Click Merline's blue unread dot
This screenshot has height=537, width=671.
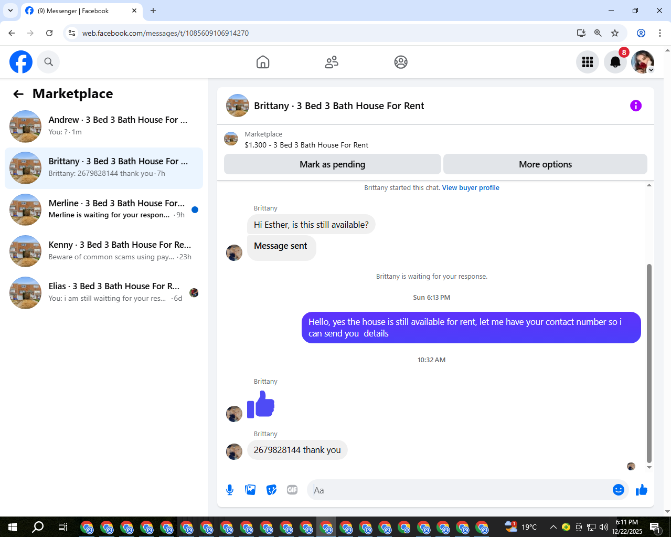click(195, 209)
